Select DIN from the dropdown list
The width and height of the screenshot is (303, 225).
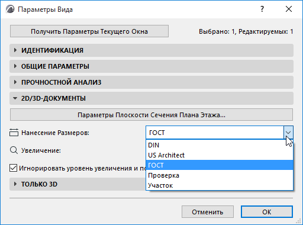220,145
